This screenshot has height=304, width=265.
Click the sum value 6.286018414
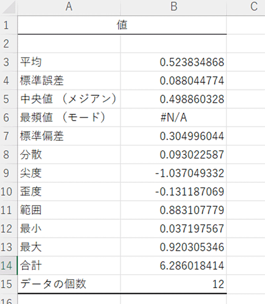coord(173,265)
